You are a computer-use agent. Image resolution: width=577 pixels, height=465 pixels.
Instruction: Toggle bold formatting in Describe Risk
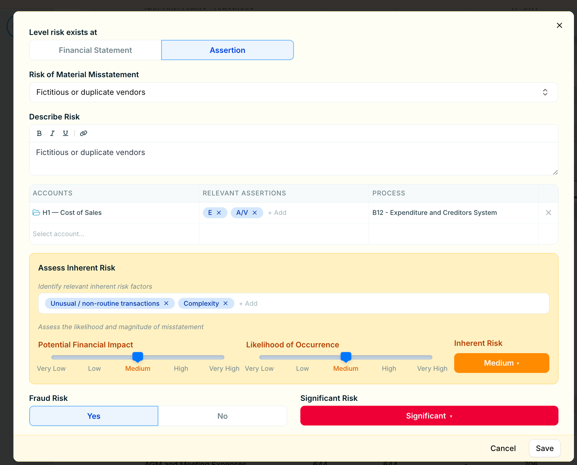[x=39, y=133]
